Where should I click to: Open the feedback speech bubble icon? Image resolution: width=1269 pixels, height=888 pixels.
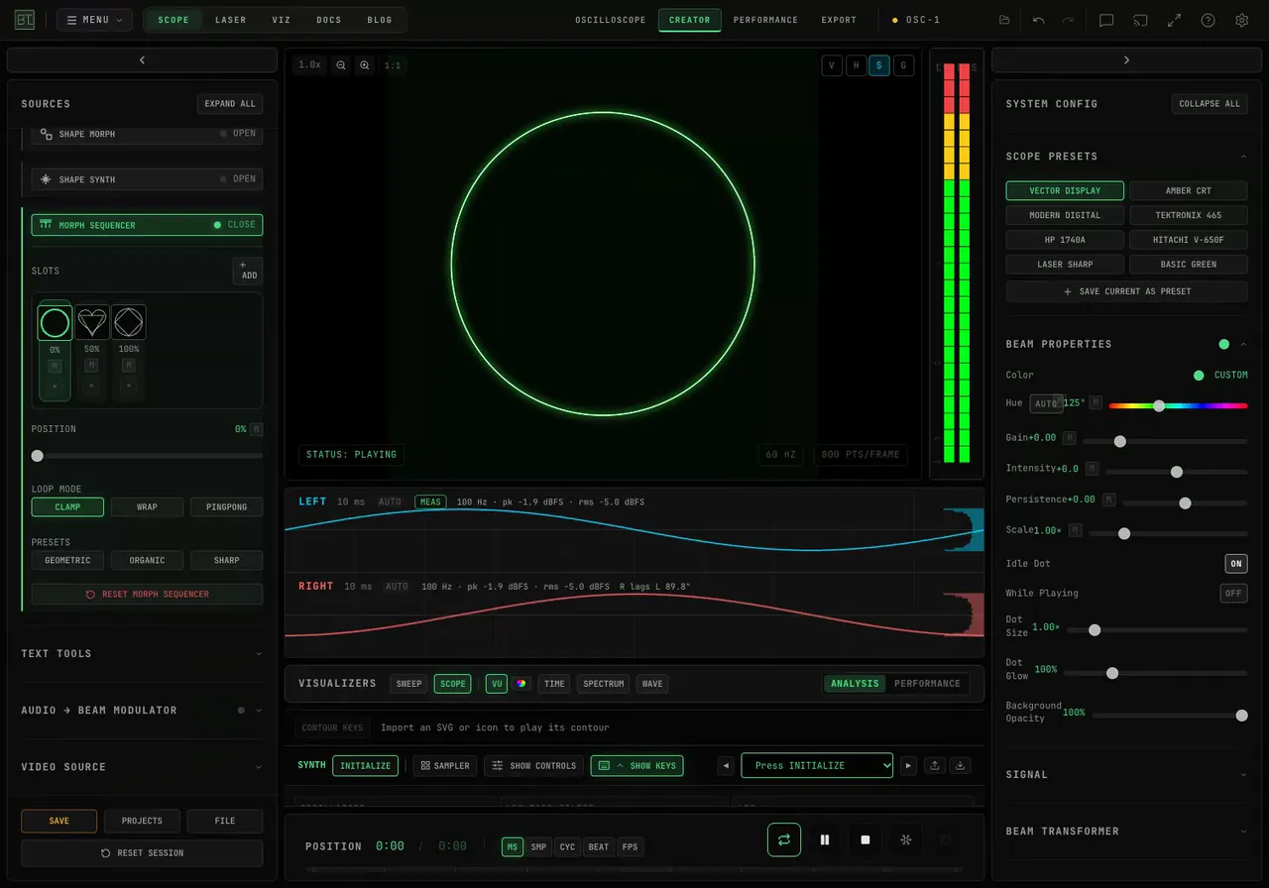tap(1106, 20)
